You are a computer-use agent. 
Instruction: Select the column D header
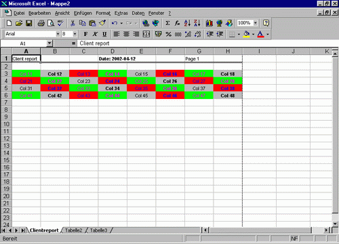113,52
